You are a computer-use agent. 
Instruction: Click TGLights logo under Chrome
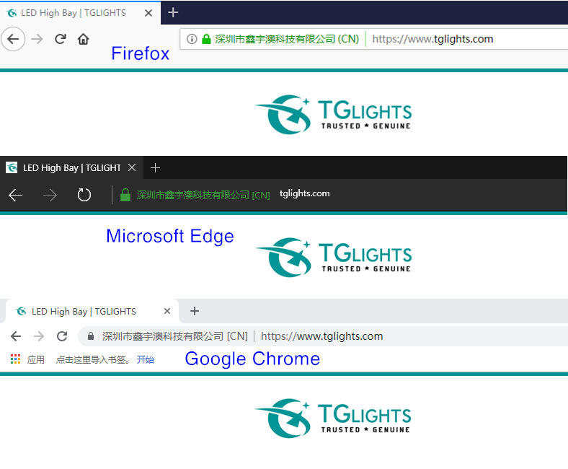[333, 418]
